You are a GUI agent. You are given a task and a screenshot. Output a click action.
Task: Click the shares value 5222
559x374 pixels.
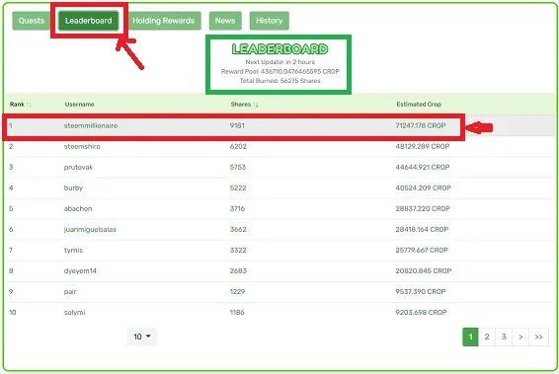(x=238, y=187)
